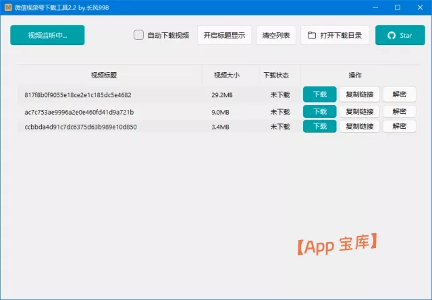432x300 pixels.
Task: Maximize the 微信视频号下载工具 window
Action: coord(398,7)
